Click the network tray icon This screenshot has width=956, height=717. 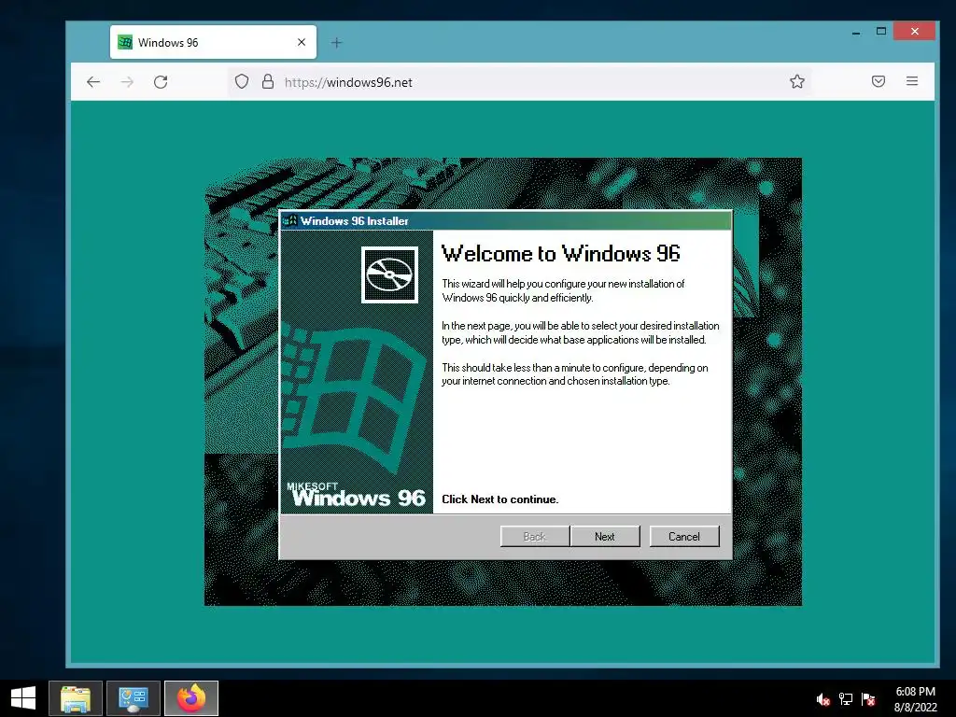[x=846, y=698]
